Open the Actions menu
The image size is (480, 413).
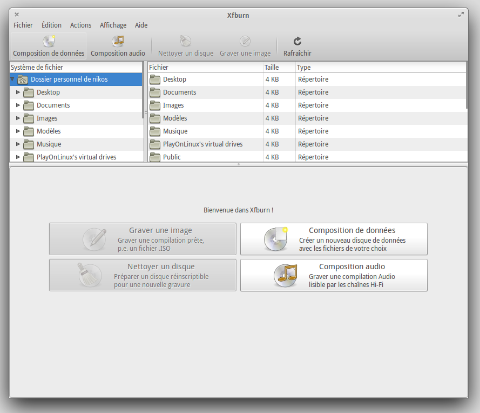pyautogui.click(x=80, y=25)
